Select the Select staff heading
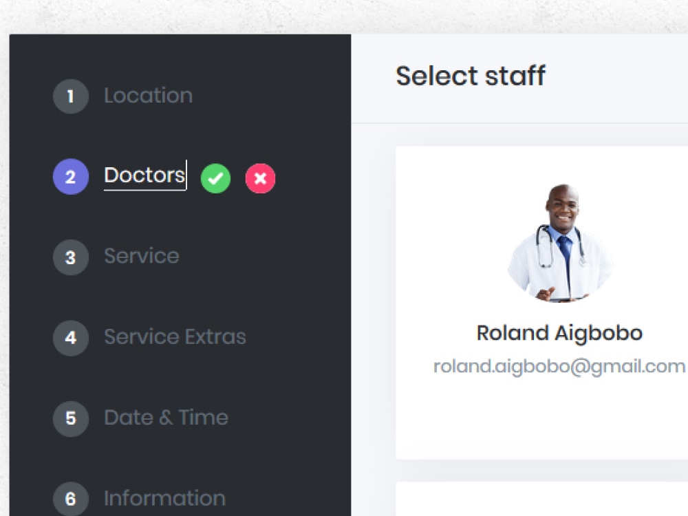Screen dimensions: 688x516 [471, 76]
